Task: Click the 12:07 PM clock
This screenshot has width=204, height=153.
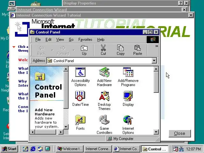Action: [193, 149]
